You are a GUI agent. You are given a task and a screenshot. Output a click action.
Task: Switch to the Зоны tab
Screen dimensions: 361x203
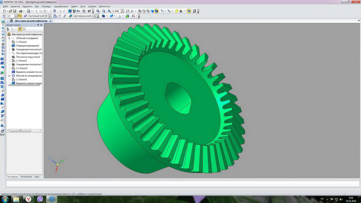(37, 177)
